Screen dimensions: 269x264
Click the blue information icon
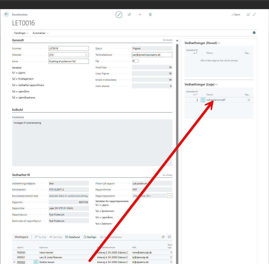pyautogui.click(x=254, y=33)
